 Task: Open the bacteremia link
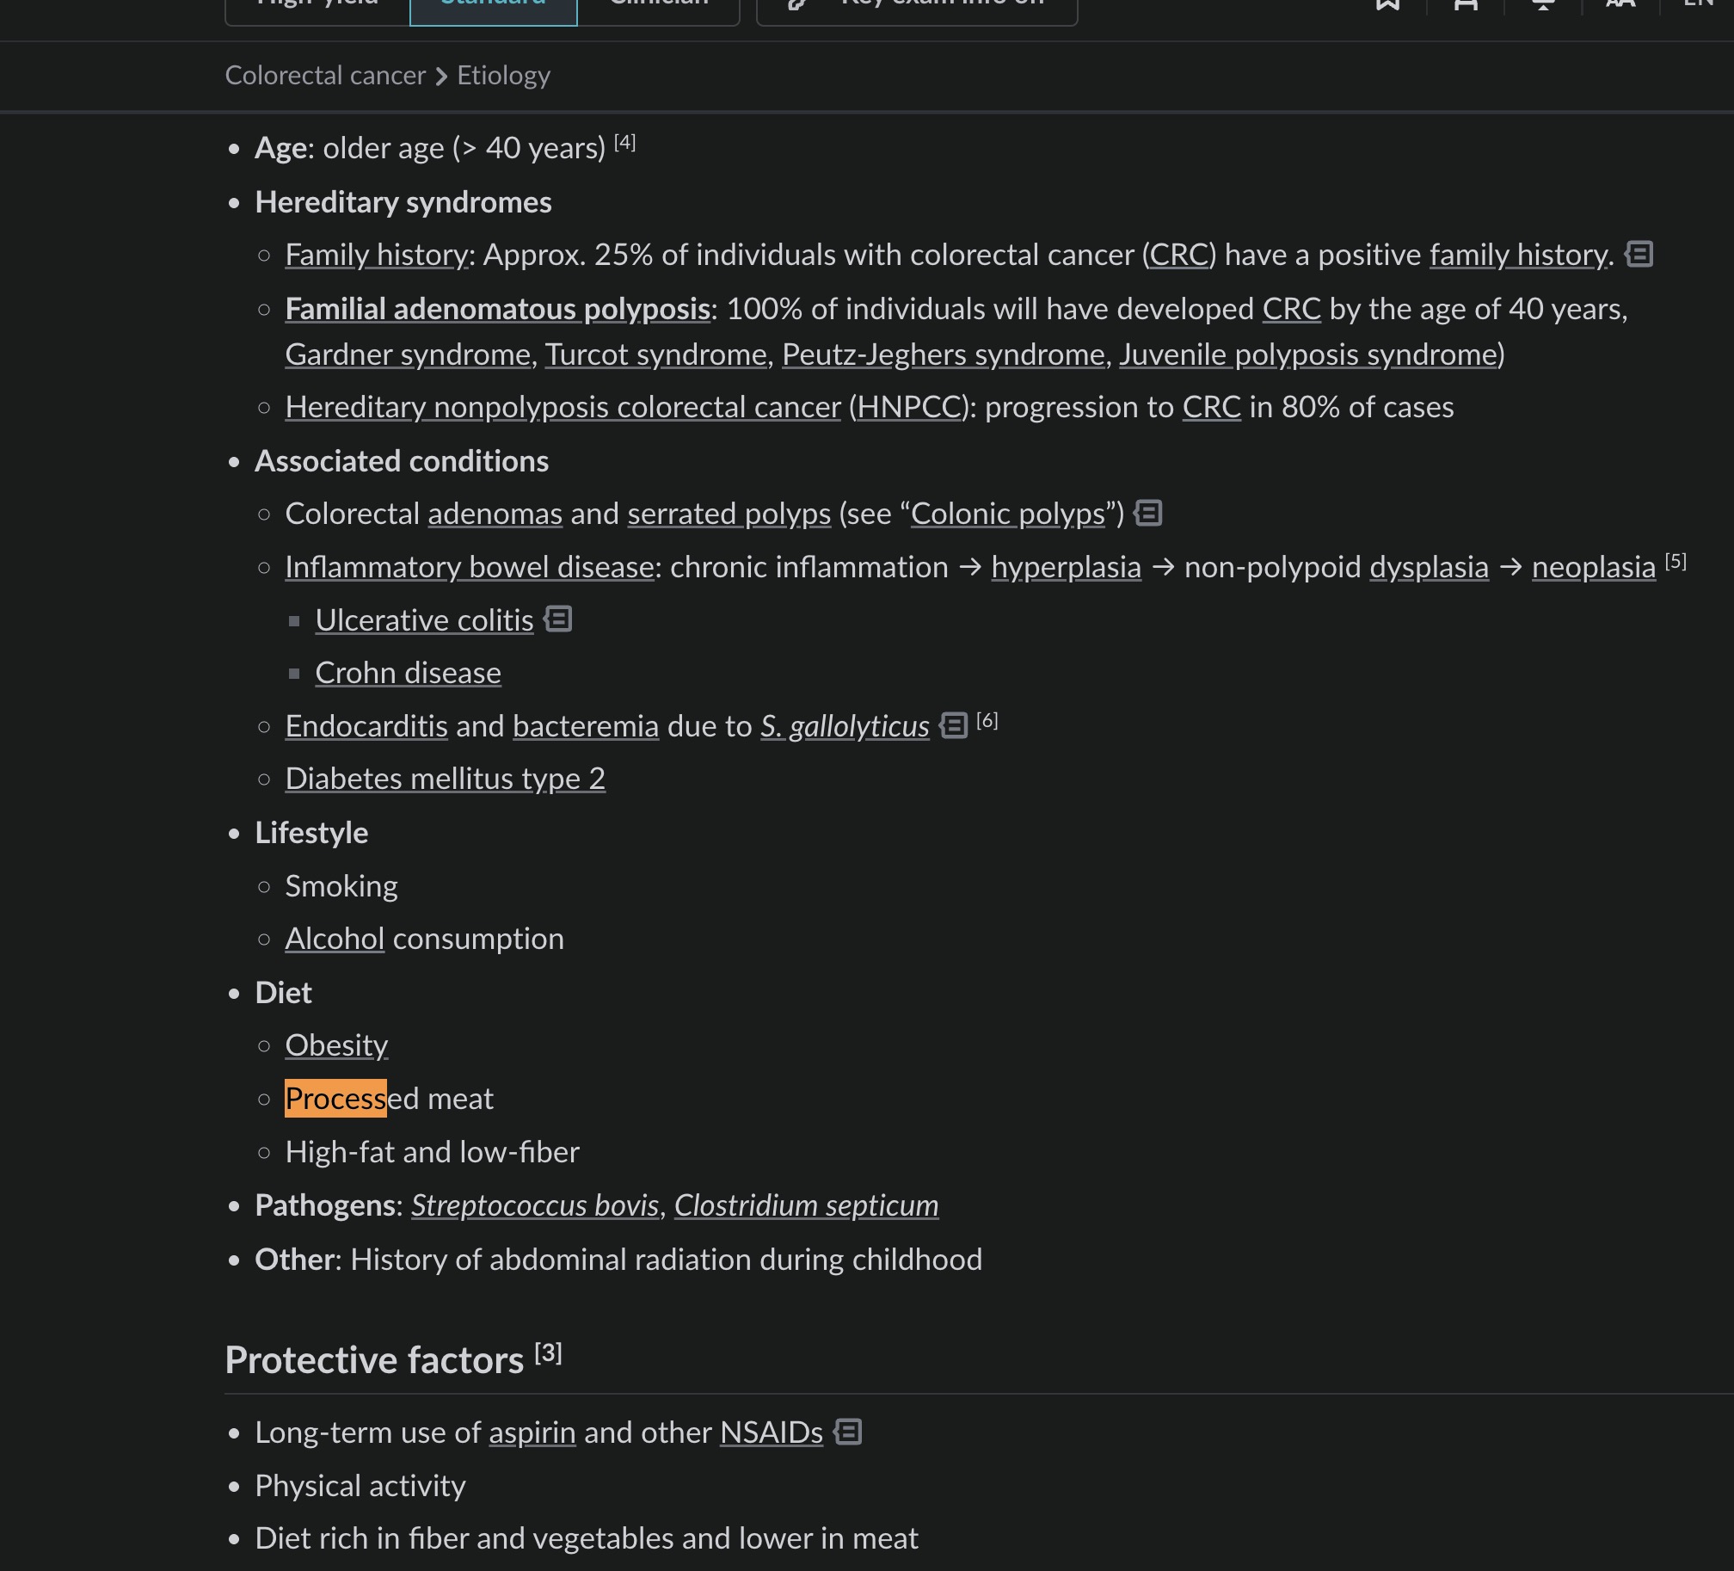(586, 726)
